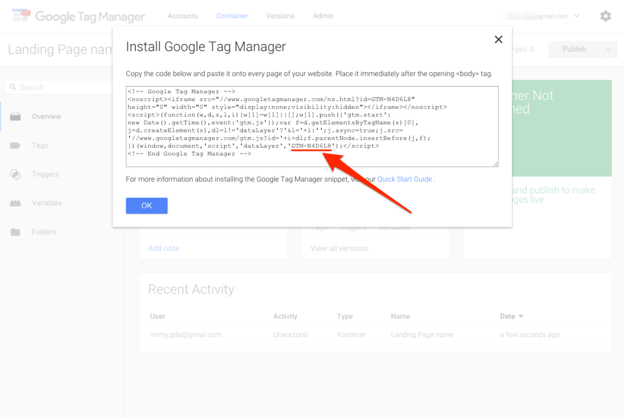The width and height of the screenshot is (624, 417).
Task: Click the Add note link
Action: tap(163, 249)
